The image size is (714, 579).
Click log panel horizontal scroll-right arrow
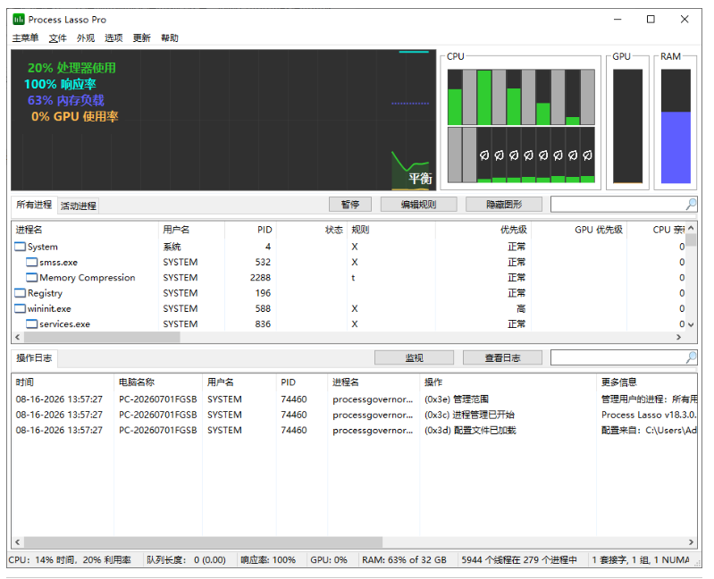click(691, 542)
